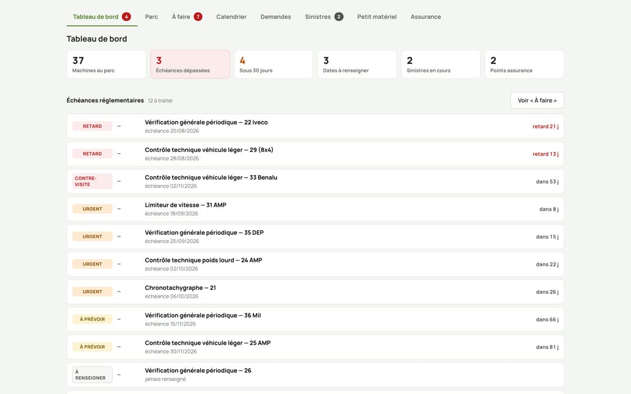Viewport: 631px width, 394px height.
Task: Open Limiteur de vitesse — 31 AMP
Action: point(315,209)
